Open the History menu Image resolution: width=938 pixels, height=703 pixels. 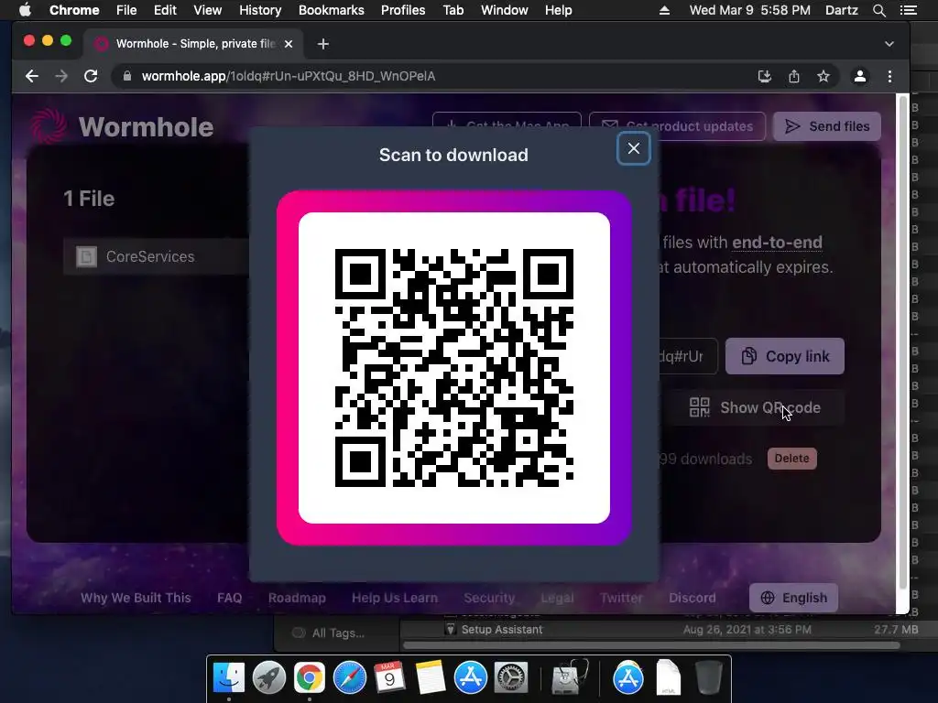[x=260, y=10]
